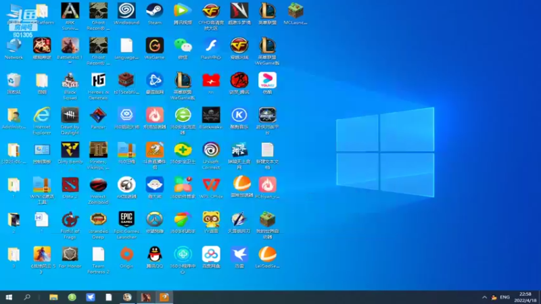Open Epic Games Launcher icon
Screen dimensions: 541x304
126,226
